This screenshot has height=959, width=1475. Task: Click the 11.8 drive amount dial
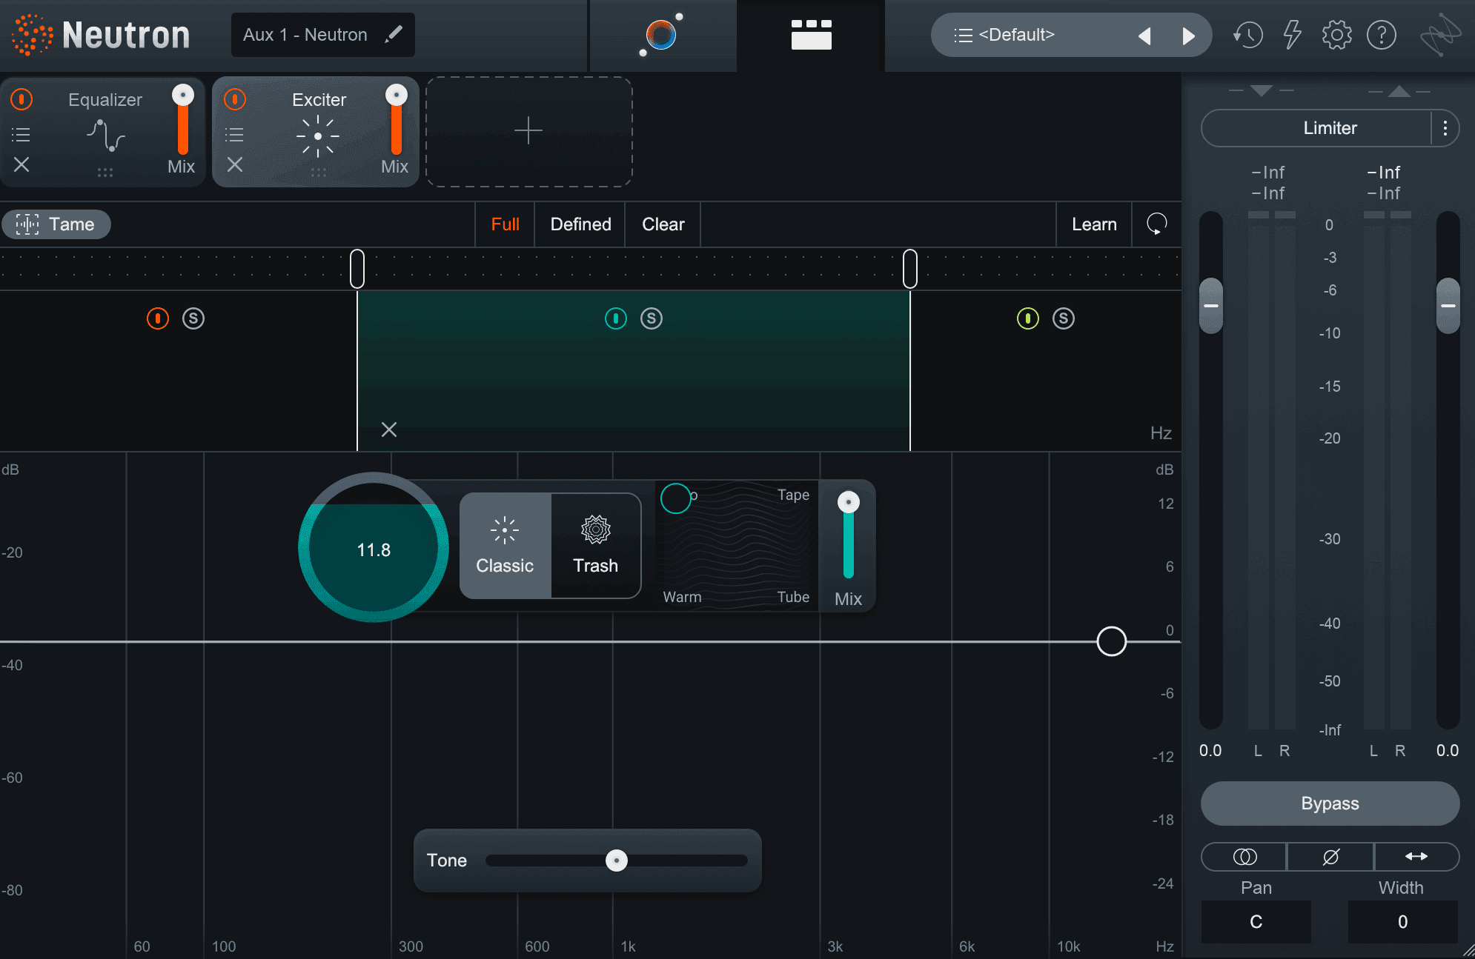(374, 548)
